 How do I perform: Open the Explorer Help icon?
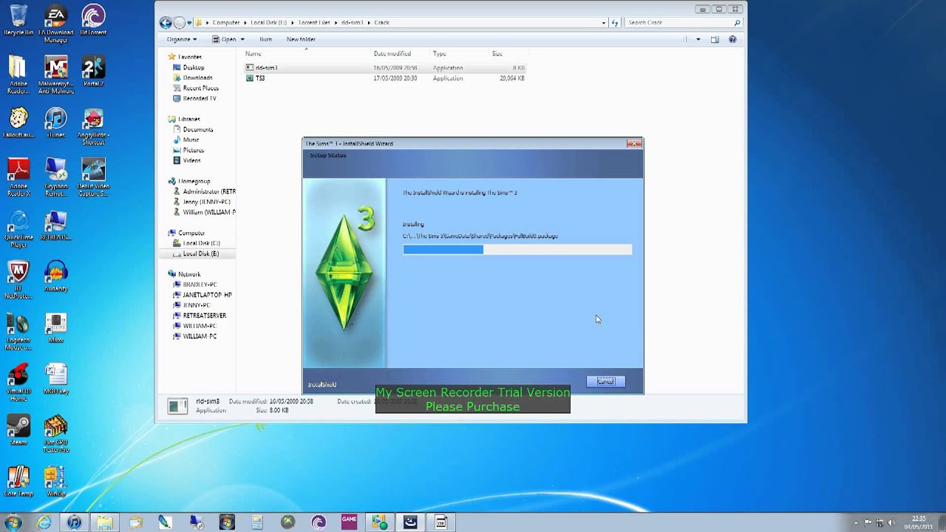coord(732,39)
